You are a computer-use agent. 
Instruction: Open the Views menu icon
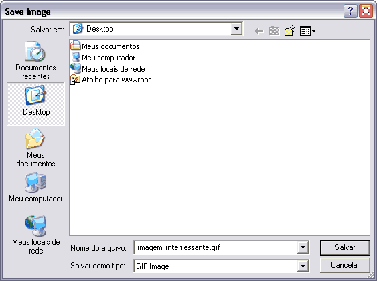click(307, 31)
